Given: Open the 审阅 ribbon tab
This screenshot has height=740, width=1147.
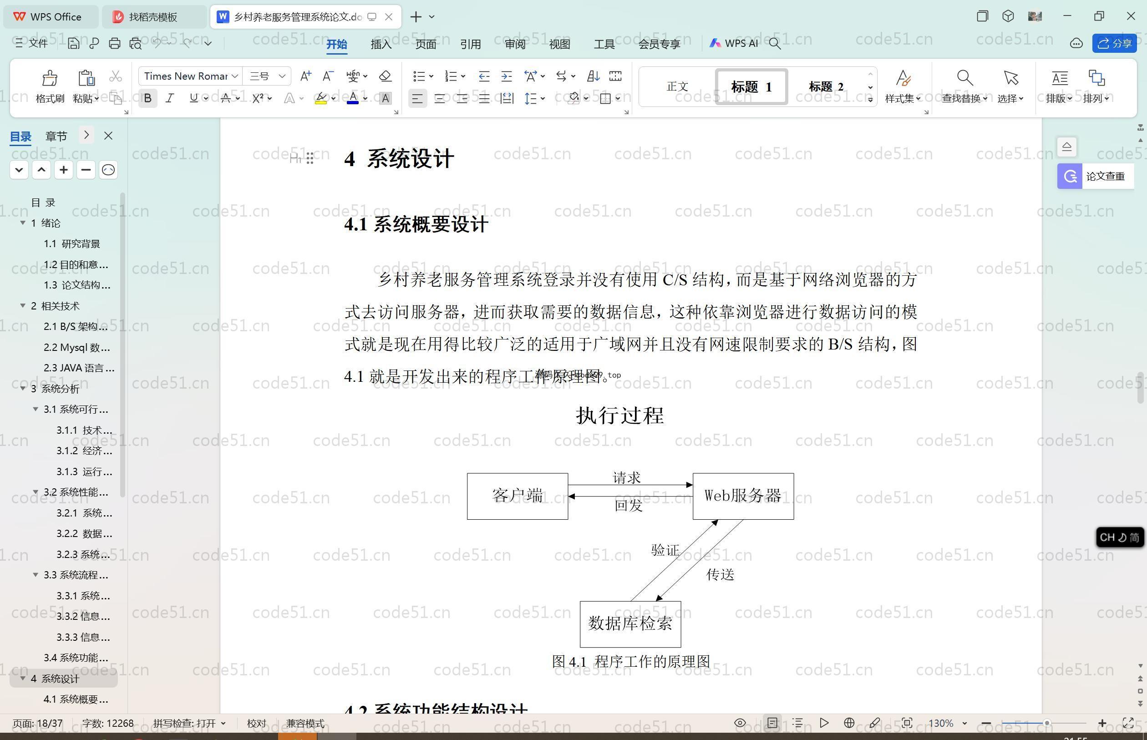Looking at the screenshot, I should [515, 44].
